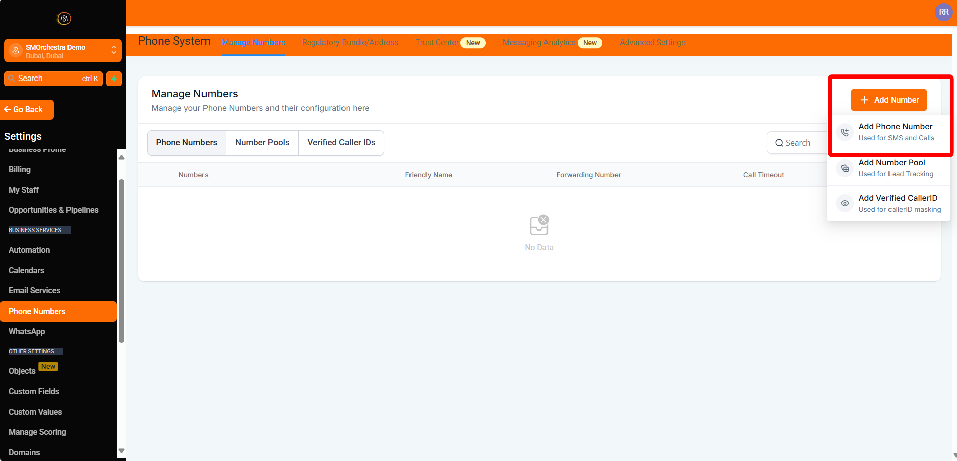Click the Add Number Pool icon
Screen dimensions: 957x461
coord(844,168)
